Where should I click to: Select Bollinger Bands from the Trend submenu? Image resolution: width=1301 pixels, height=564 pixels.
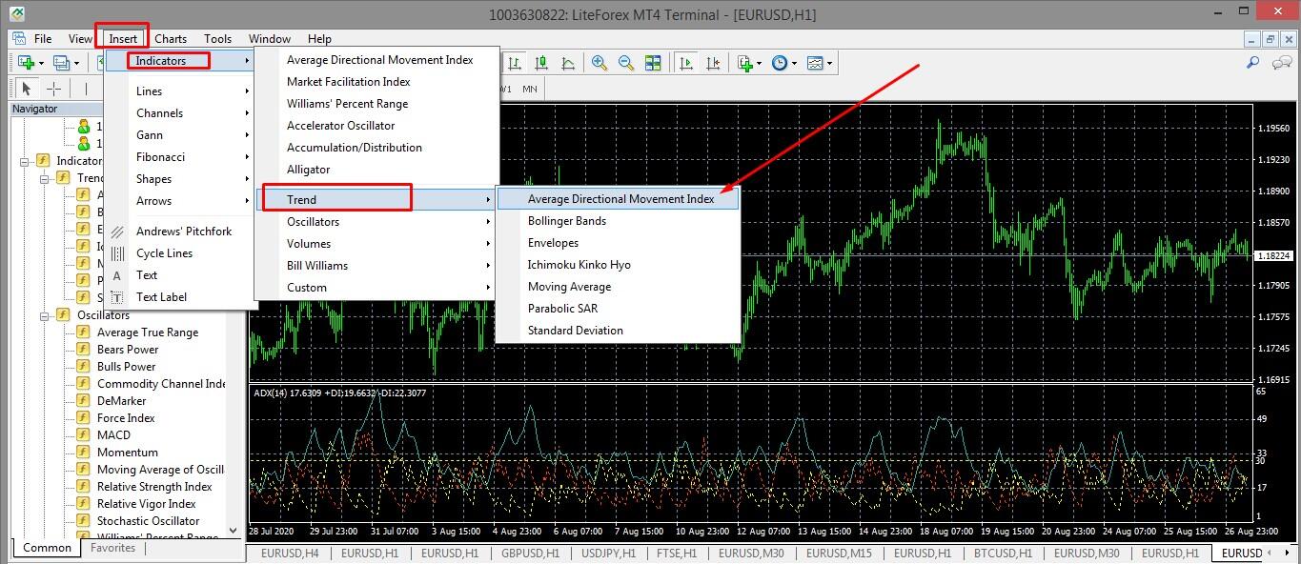pos(567,221)
